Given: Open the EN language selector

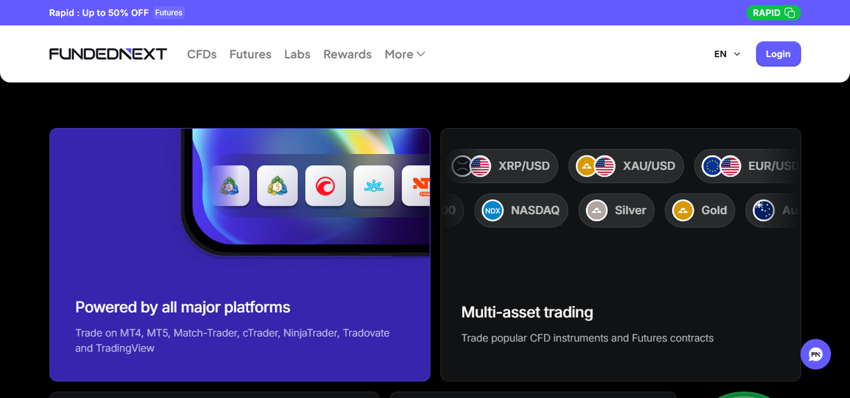Looking at the screenshot, I should tap(727, 54).
